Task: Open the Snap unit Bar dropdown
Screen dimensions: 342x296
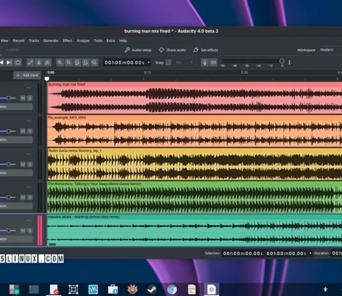Action: click(x=184, y=63)
